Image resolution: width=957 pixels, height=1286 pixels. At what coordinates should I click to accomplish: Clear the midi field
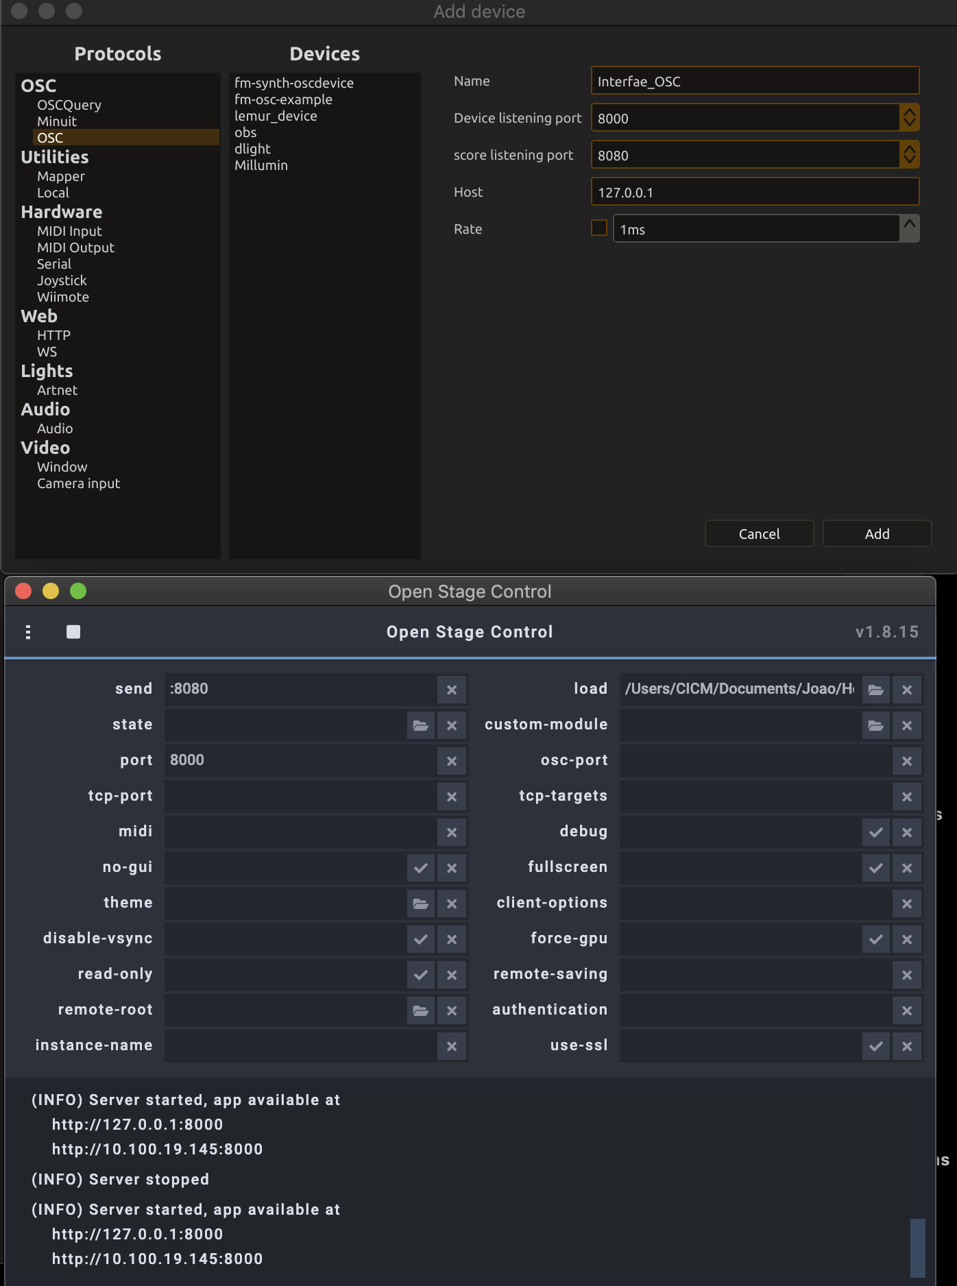click(x=452, y=832)
